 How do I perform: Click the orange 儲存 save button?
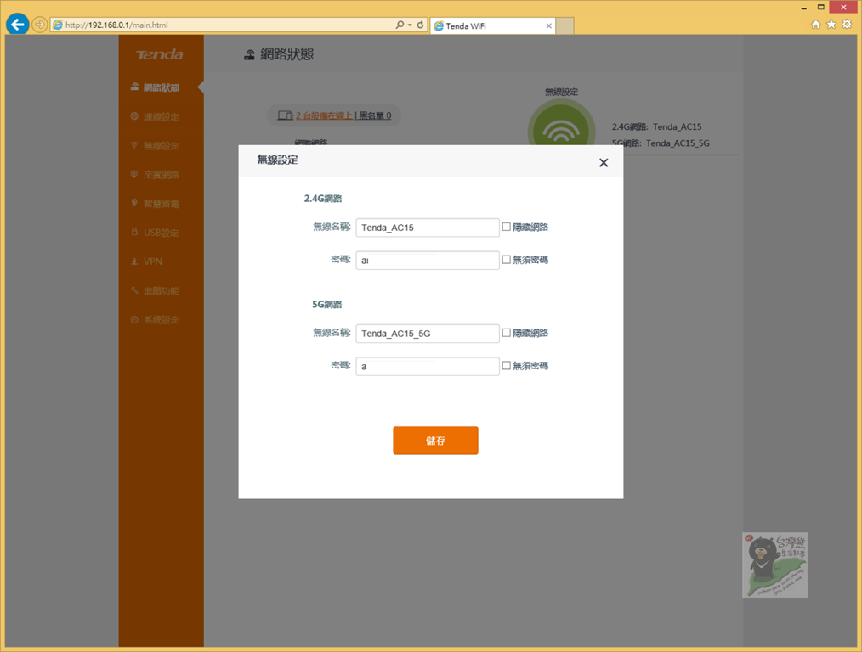click(x=435, y=440)
